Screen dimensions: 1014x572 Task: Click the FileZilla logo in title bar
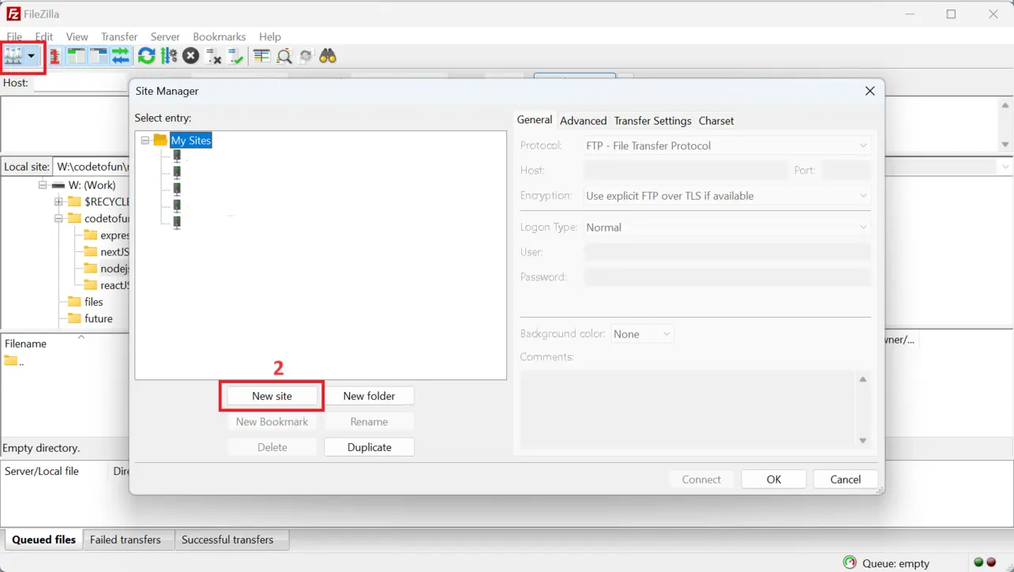pyautogui.click(x=13, y=13)
